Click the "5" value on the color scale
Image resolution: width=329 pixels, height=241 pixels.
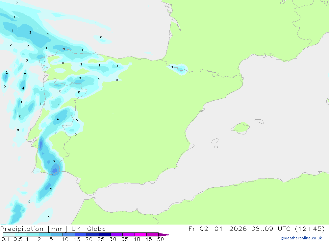pyautogui.click(x=51, y=239)
